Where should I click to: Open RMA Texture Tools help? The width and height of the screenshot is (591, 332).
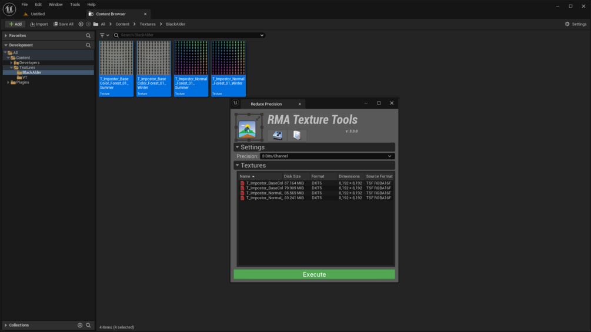click(278, 135)
